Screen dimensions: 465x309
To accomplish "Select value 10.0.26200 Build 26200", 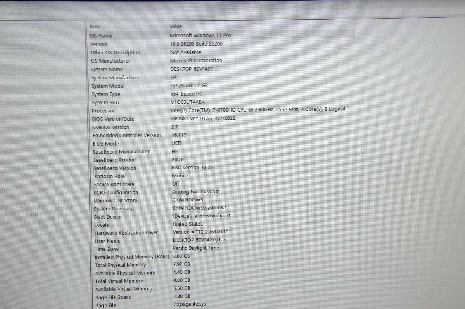I will point(196,44).
